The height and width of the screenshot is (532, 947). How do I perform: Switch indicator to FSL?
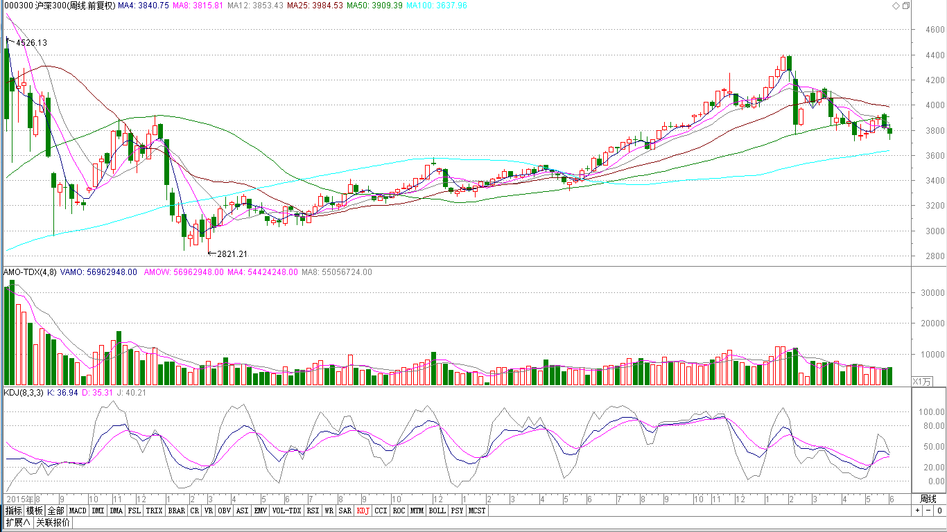134,511
